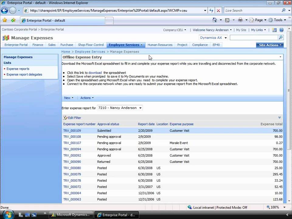Click the Add to Favorites icon
The height and width of the screenshot is (219, 292).
pyautogui.click(x=13, y=20)
